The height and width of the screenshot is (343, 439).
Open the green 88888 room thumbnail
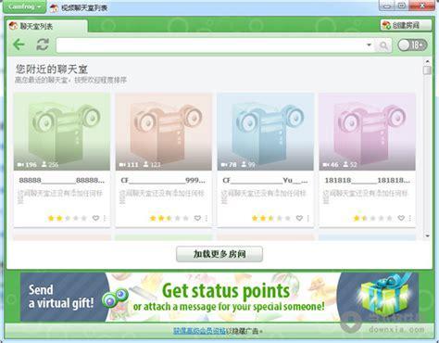62,132
